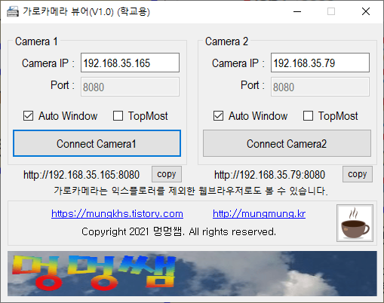
Task: Click the http://192.168.35.165:8080 text
Action: [x=81, y=175]
